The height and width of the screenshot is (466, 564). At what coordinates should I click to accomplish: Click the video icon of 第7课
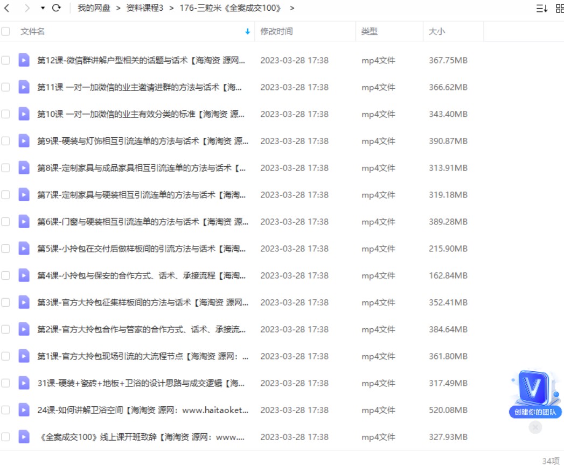[x=24, y=195]
